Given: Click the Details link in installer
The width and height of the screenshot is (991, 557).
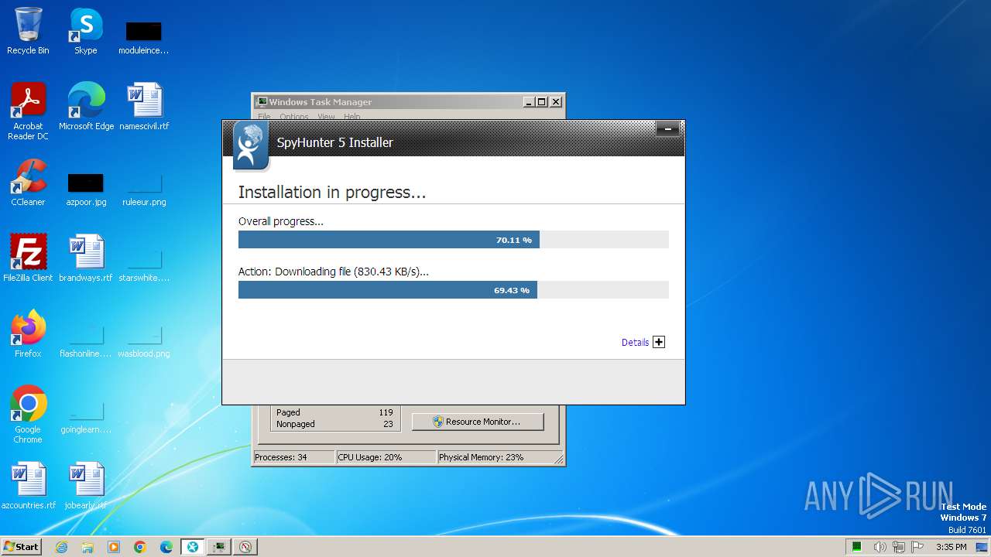Looking at the screenshot, I should (x=635, y=342).
